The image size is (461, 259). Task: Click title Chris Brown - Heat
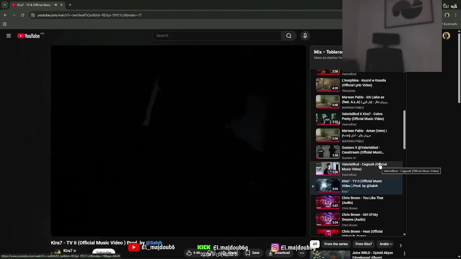(362, 233)
